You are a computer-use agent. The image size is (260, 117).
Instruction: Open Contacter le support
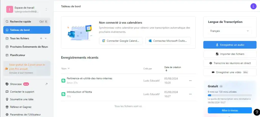22,92
